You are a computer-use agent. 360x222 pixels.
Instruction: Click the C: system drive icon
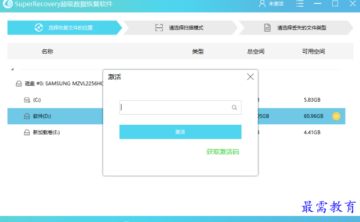[27, 100]
